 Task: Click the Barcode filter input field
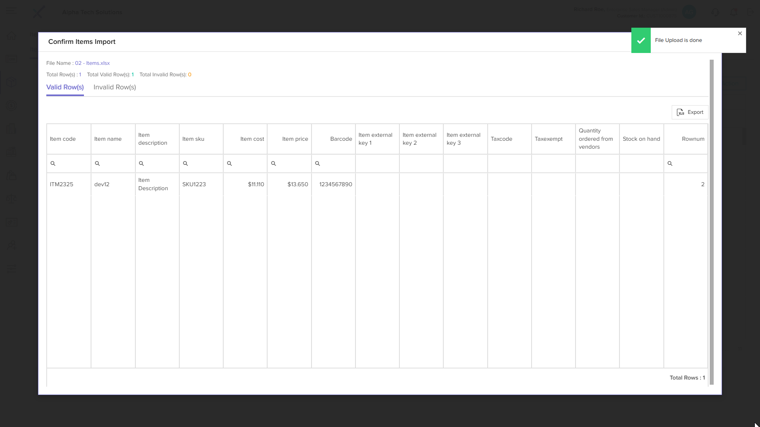336,164
